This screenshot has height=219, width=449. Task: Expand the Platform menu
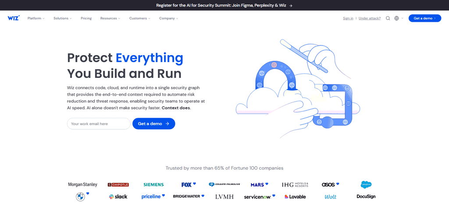pyautogui.click(x=36, y=18)
